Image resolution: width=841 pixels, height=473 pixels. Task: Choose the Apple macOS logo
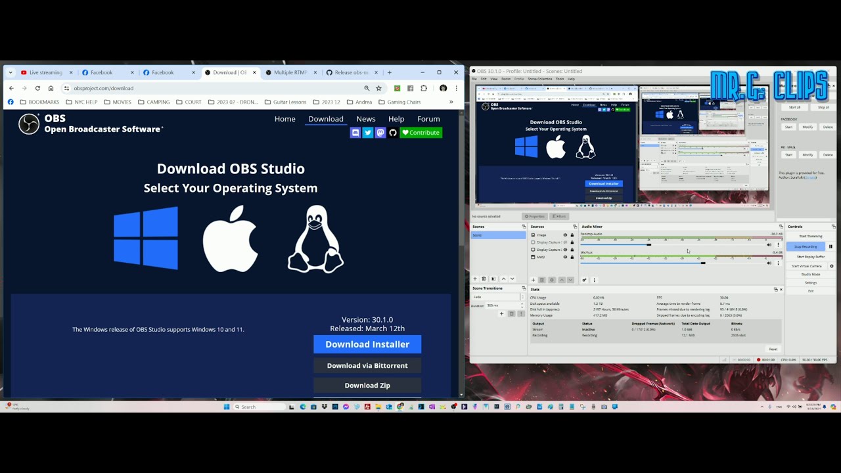point(230,238)
